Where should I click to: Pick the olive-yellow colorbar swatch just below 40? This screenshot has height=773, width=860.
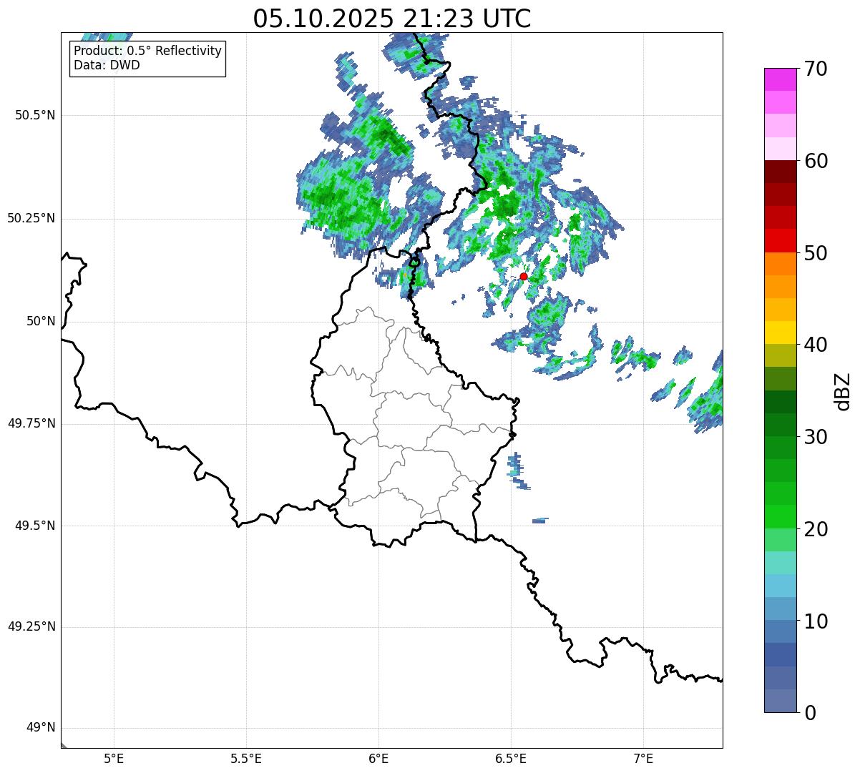[781, 356]
